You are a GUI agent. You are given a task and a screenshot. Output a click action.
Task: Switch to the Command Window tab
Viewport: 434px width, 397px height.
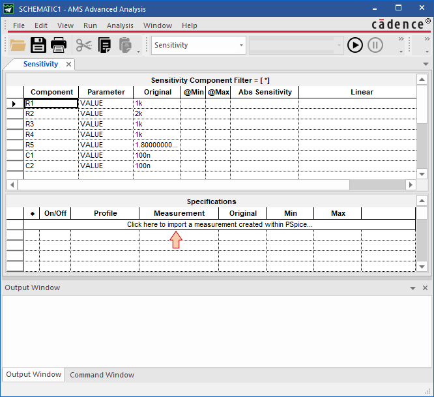(x=102, y=375)
